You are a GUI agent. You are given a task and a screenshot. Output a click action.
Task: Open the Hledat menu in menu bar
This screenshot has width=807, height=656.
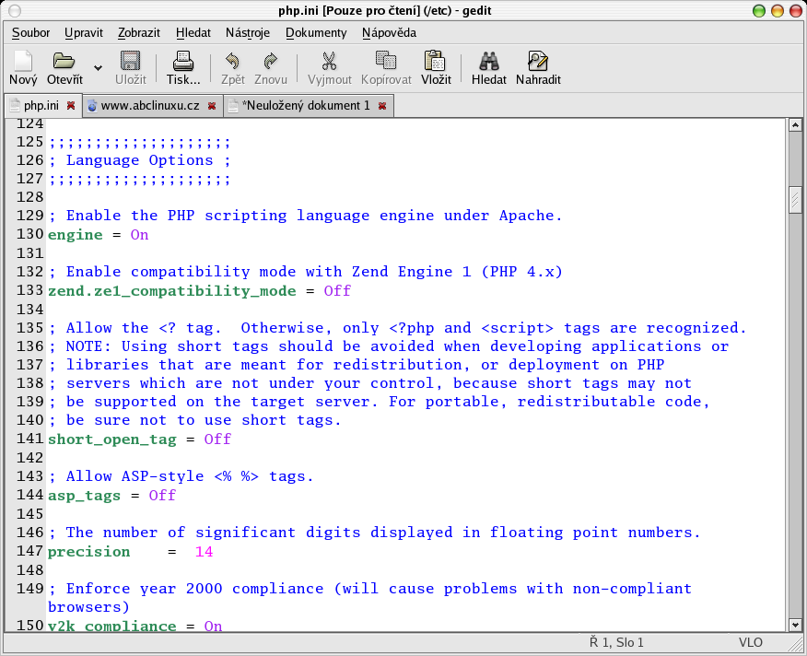click(193, 33)
